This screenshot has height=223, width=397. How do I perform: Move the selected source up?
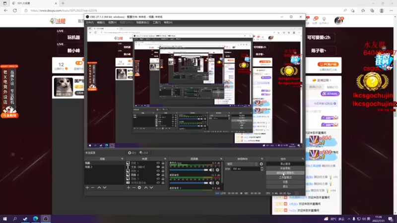tap(146, 188)
